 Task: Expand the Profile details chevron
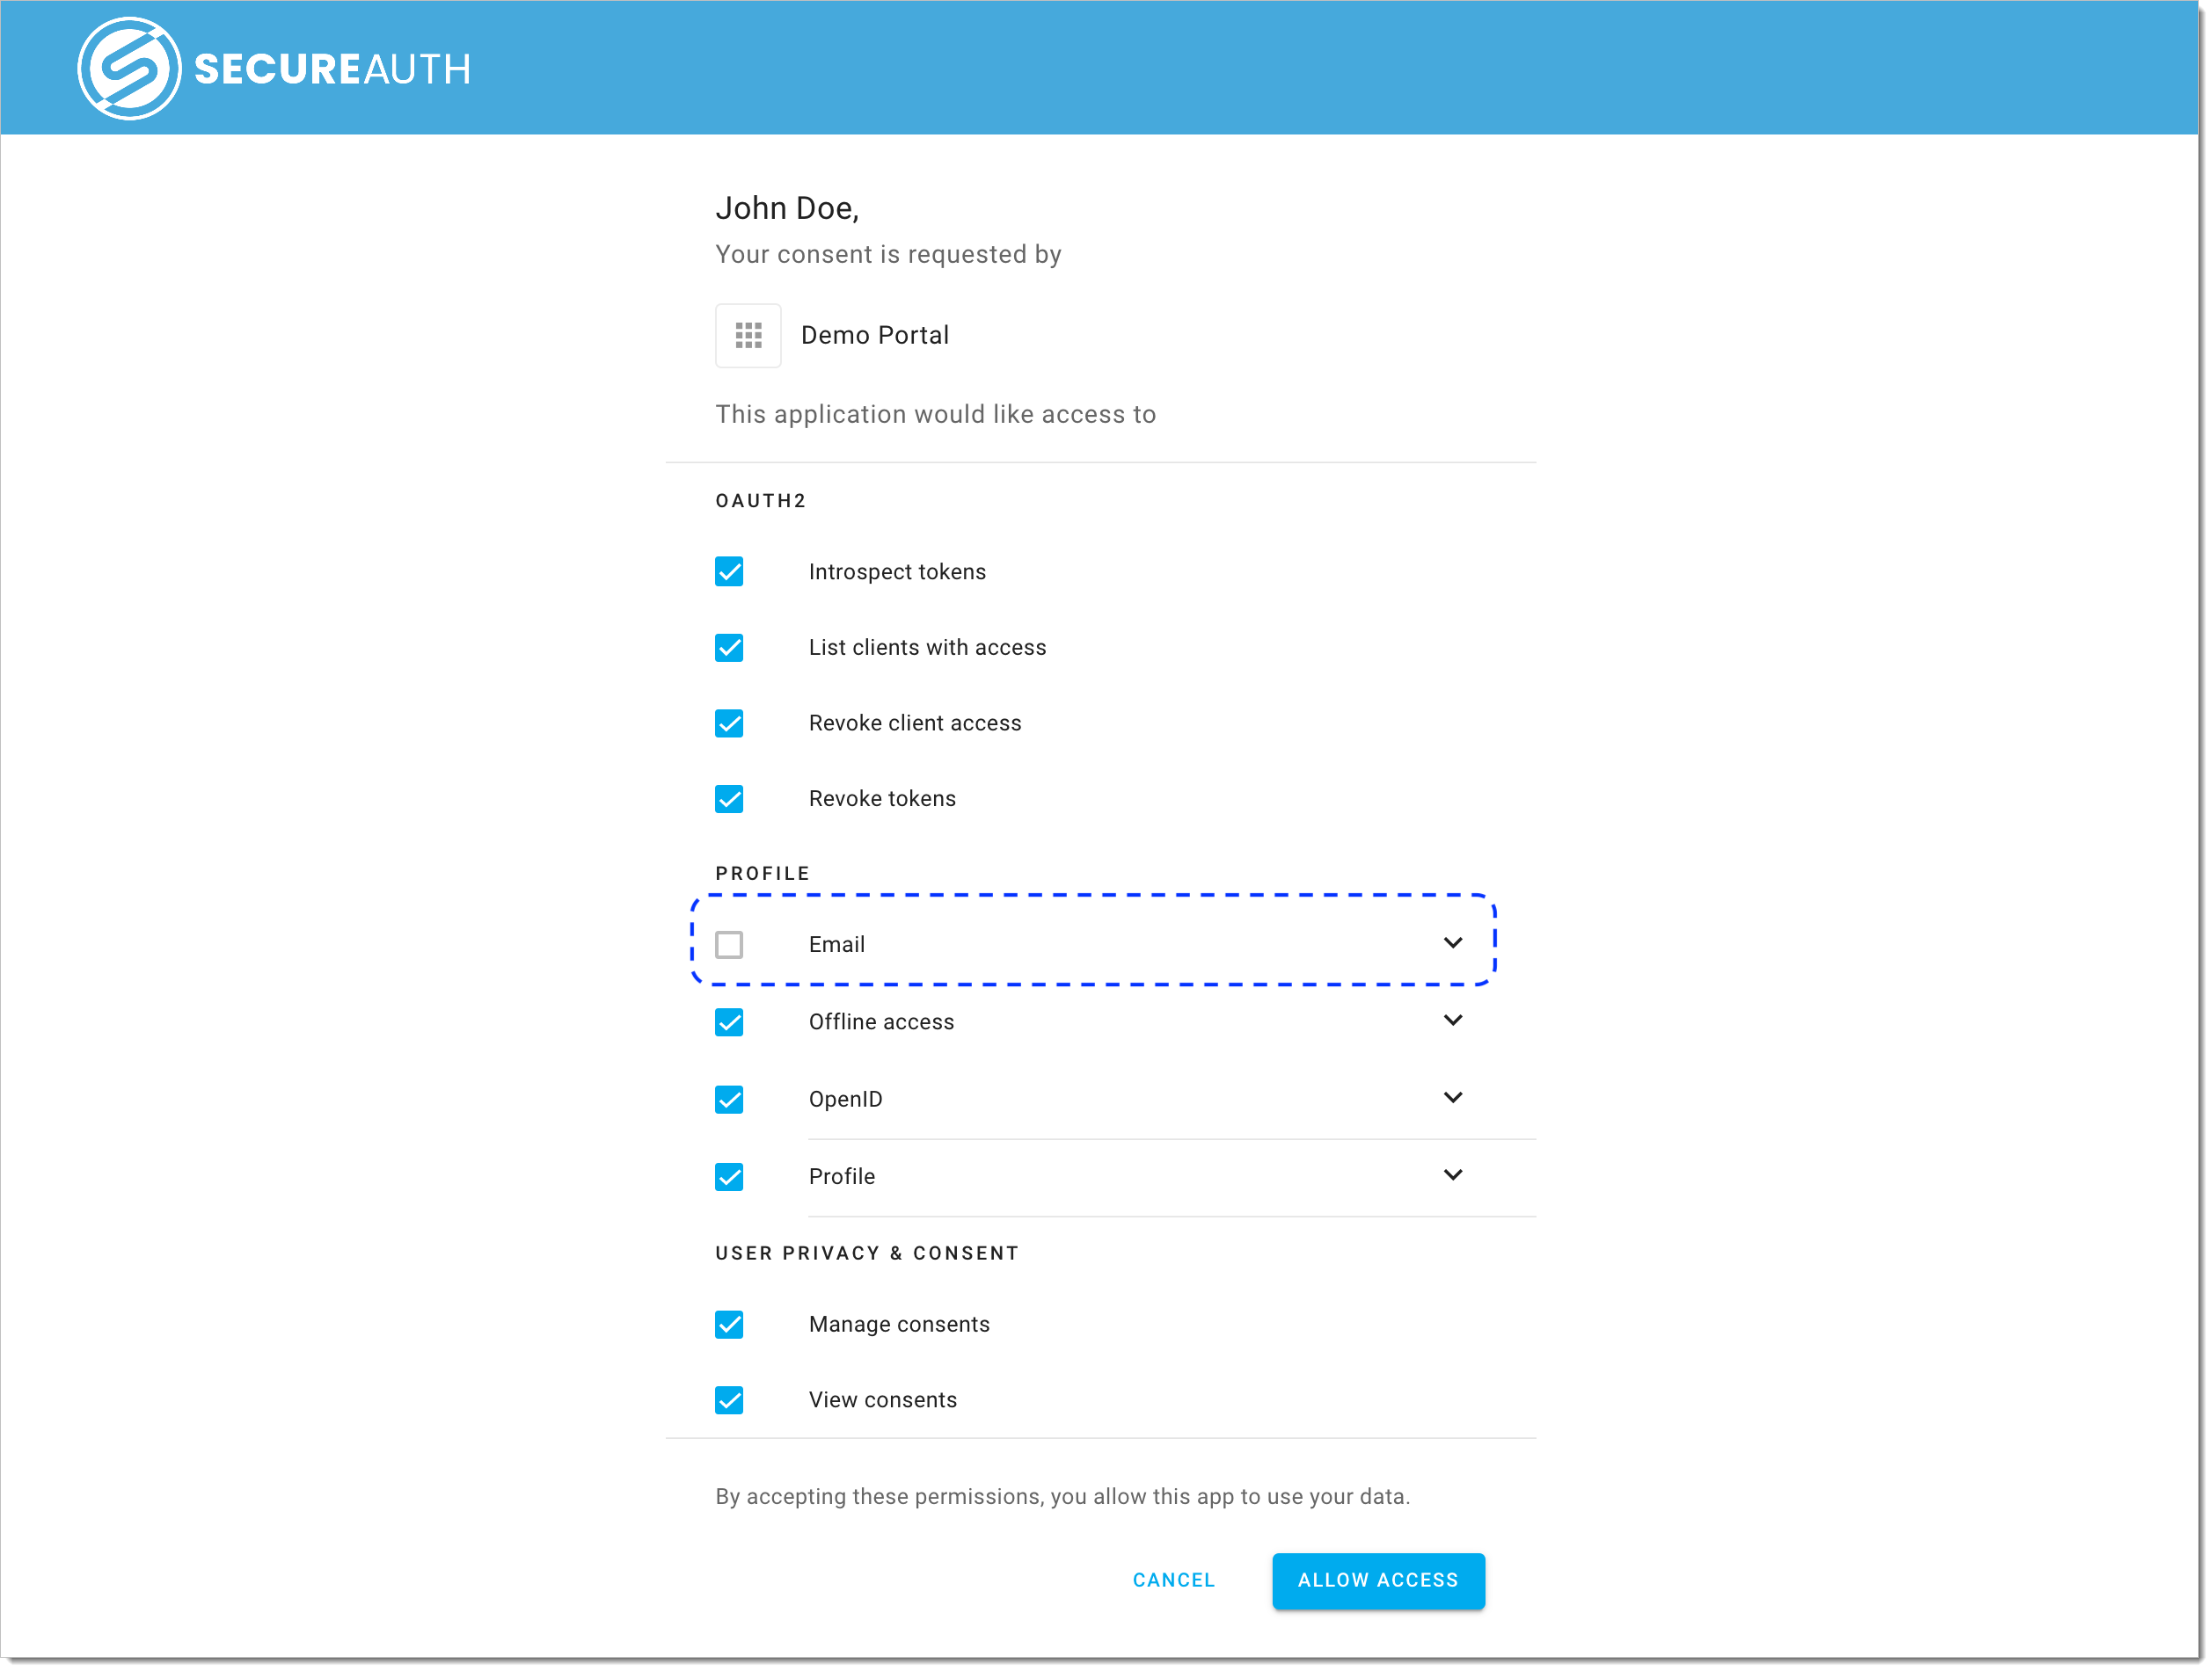1453,1175
